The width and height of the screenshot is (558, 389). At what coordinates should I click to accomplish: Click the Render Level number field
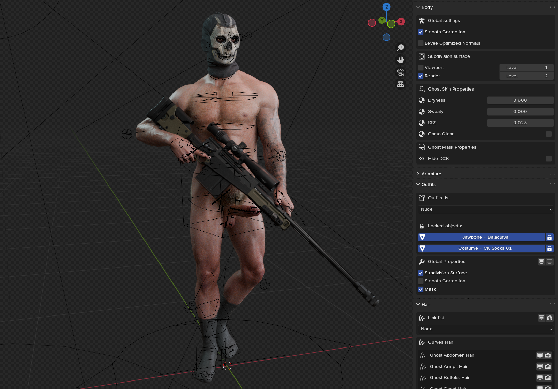point(526,76)
